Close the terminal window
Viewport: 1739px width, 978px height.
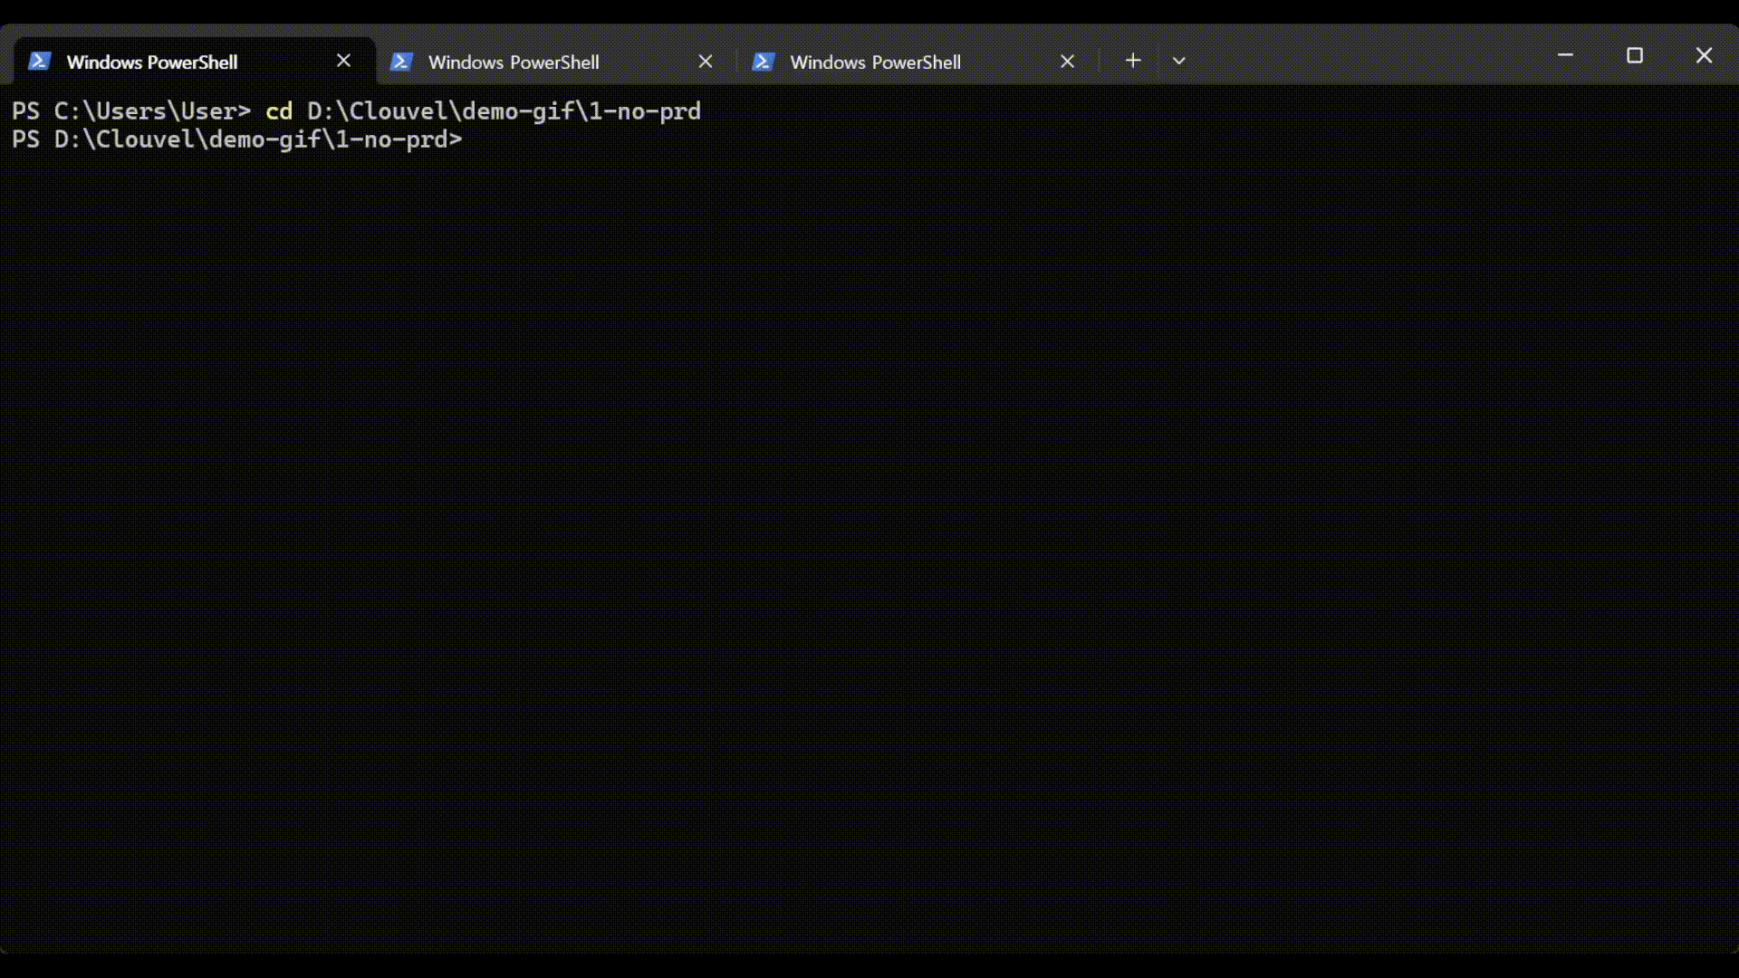pyautogui.click(x=1704, y=56)
